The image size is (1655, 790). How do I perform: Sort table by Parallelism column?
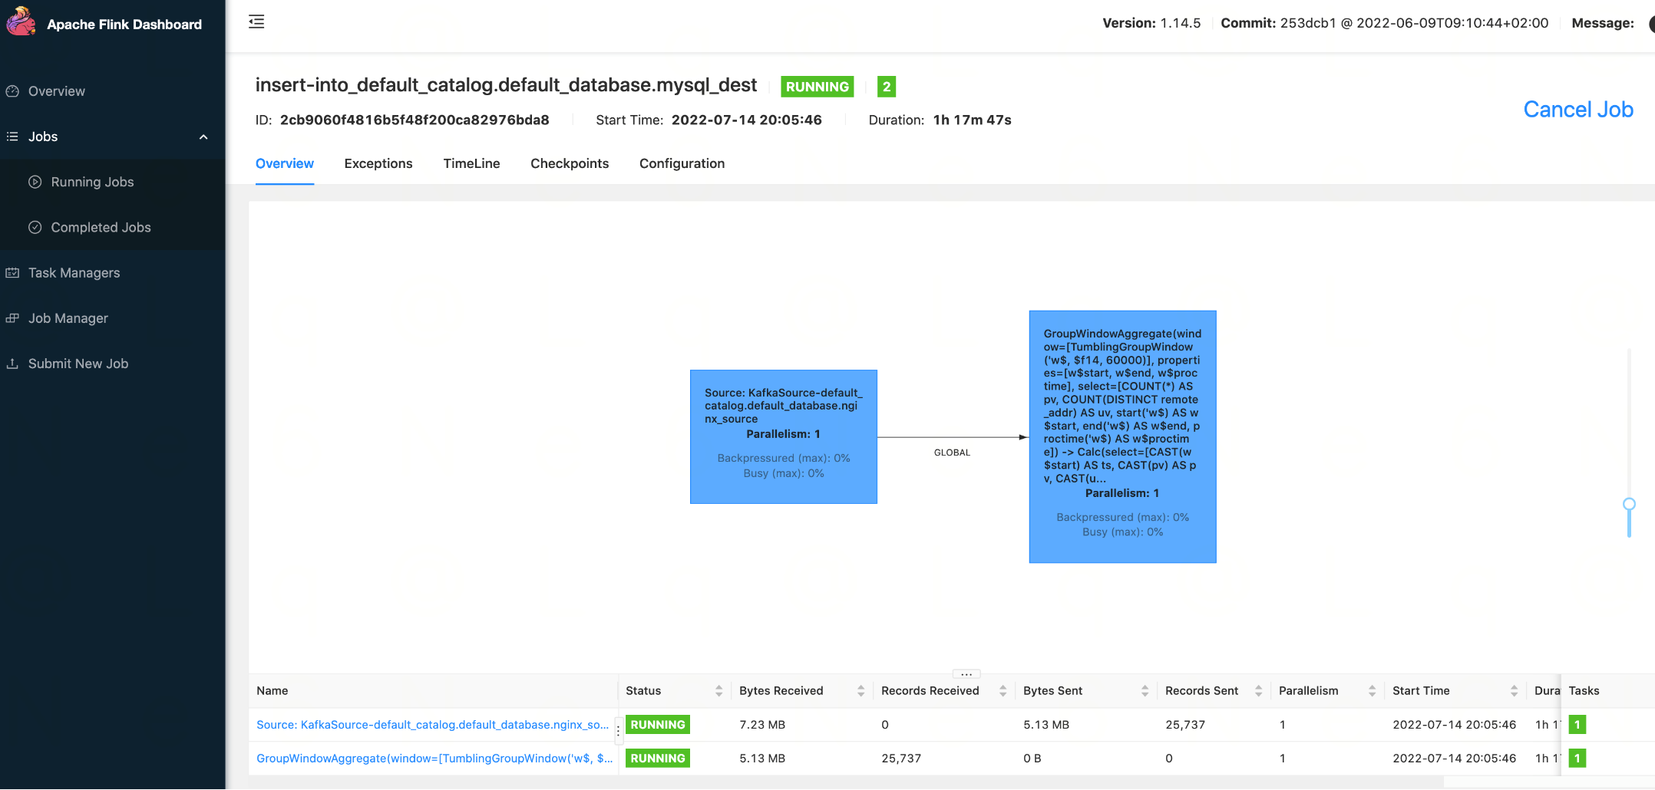point(1372,691)
